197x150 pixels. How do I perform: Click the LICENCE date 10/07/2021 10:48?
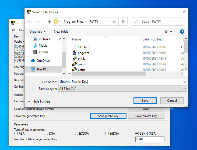tap(154, 47)
